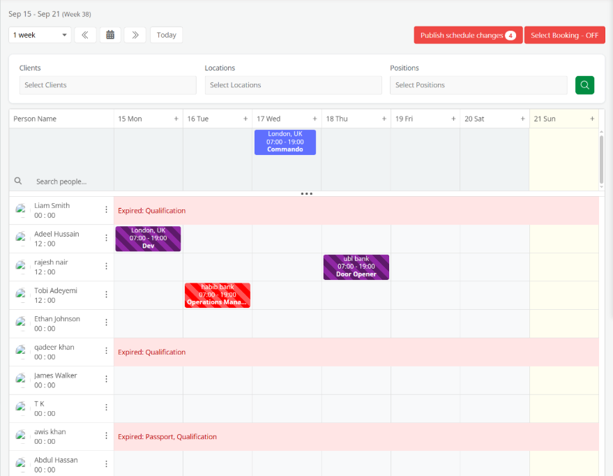The width and height of the screenshot is (613, 476).
Task: Open the Select Positions dropdown
Action: pyautogui.click(x=478, y=85)
